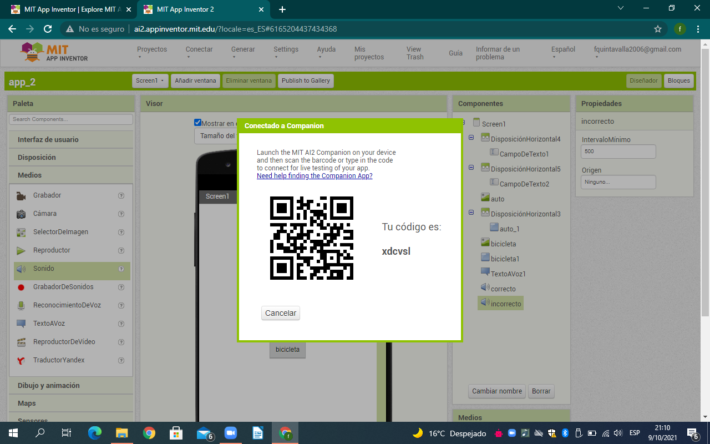Click the IntervaloMínimo value field

(618, 152)
